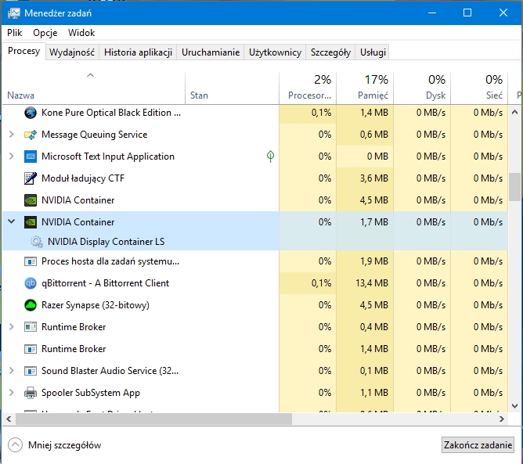Click the vertical scrollbar up arrow
This screenshot has width=523, height=464.
515,112
